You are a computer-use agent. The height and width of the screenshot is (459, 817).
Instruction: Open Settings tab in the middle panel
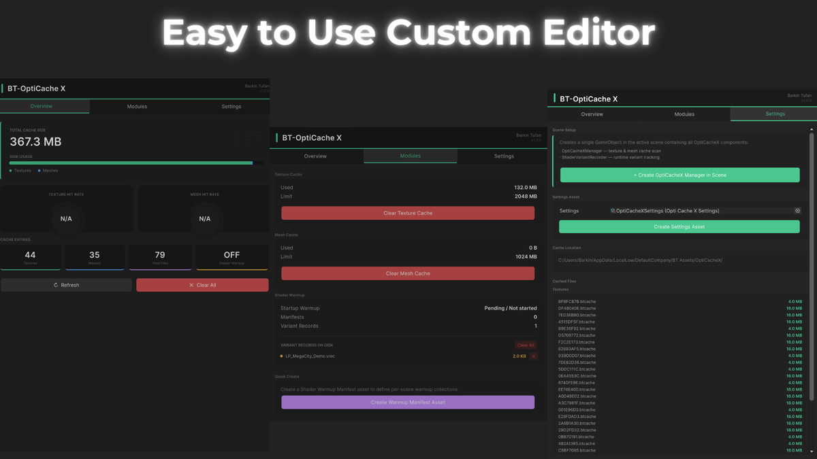[x=504, y=156]
